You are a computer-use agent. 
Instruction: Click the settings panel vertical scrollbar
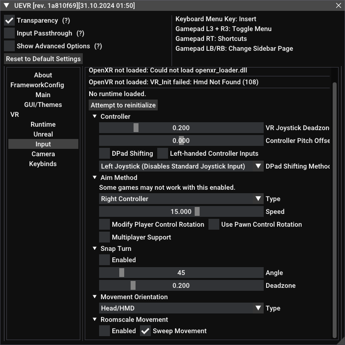click(335, 210)
